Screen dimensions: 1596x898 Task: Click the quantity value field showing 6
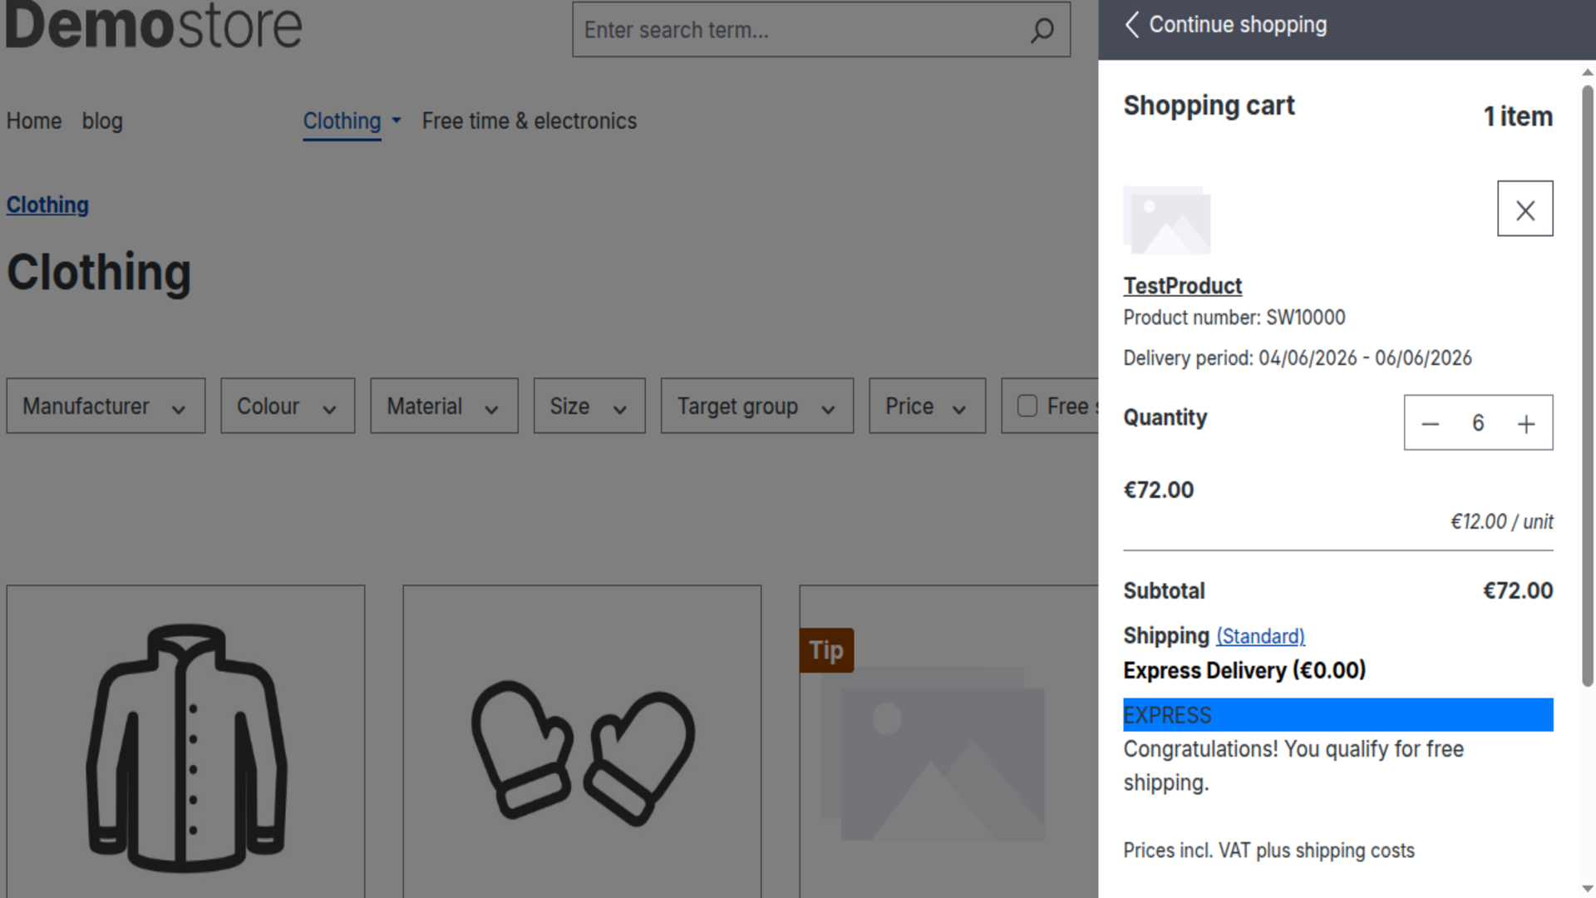pos(1478,423)
